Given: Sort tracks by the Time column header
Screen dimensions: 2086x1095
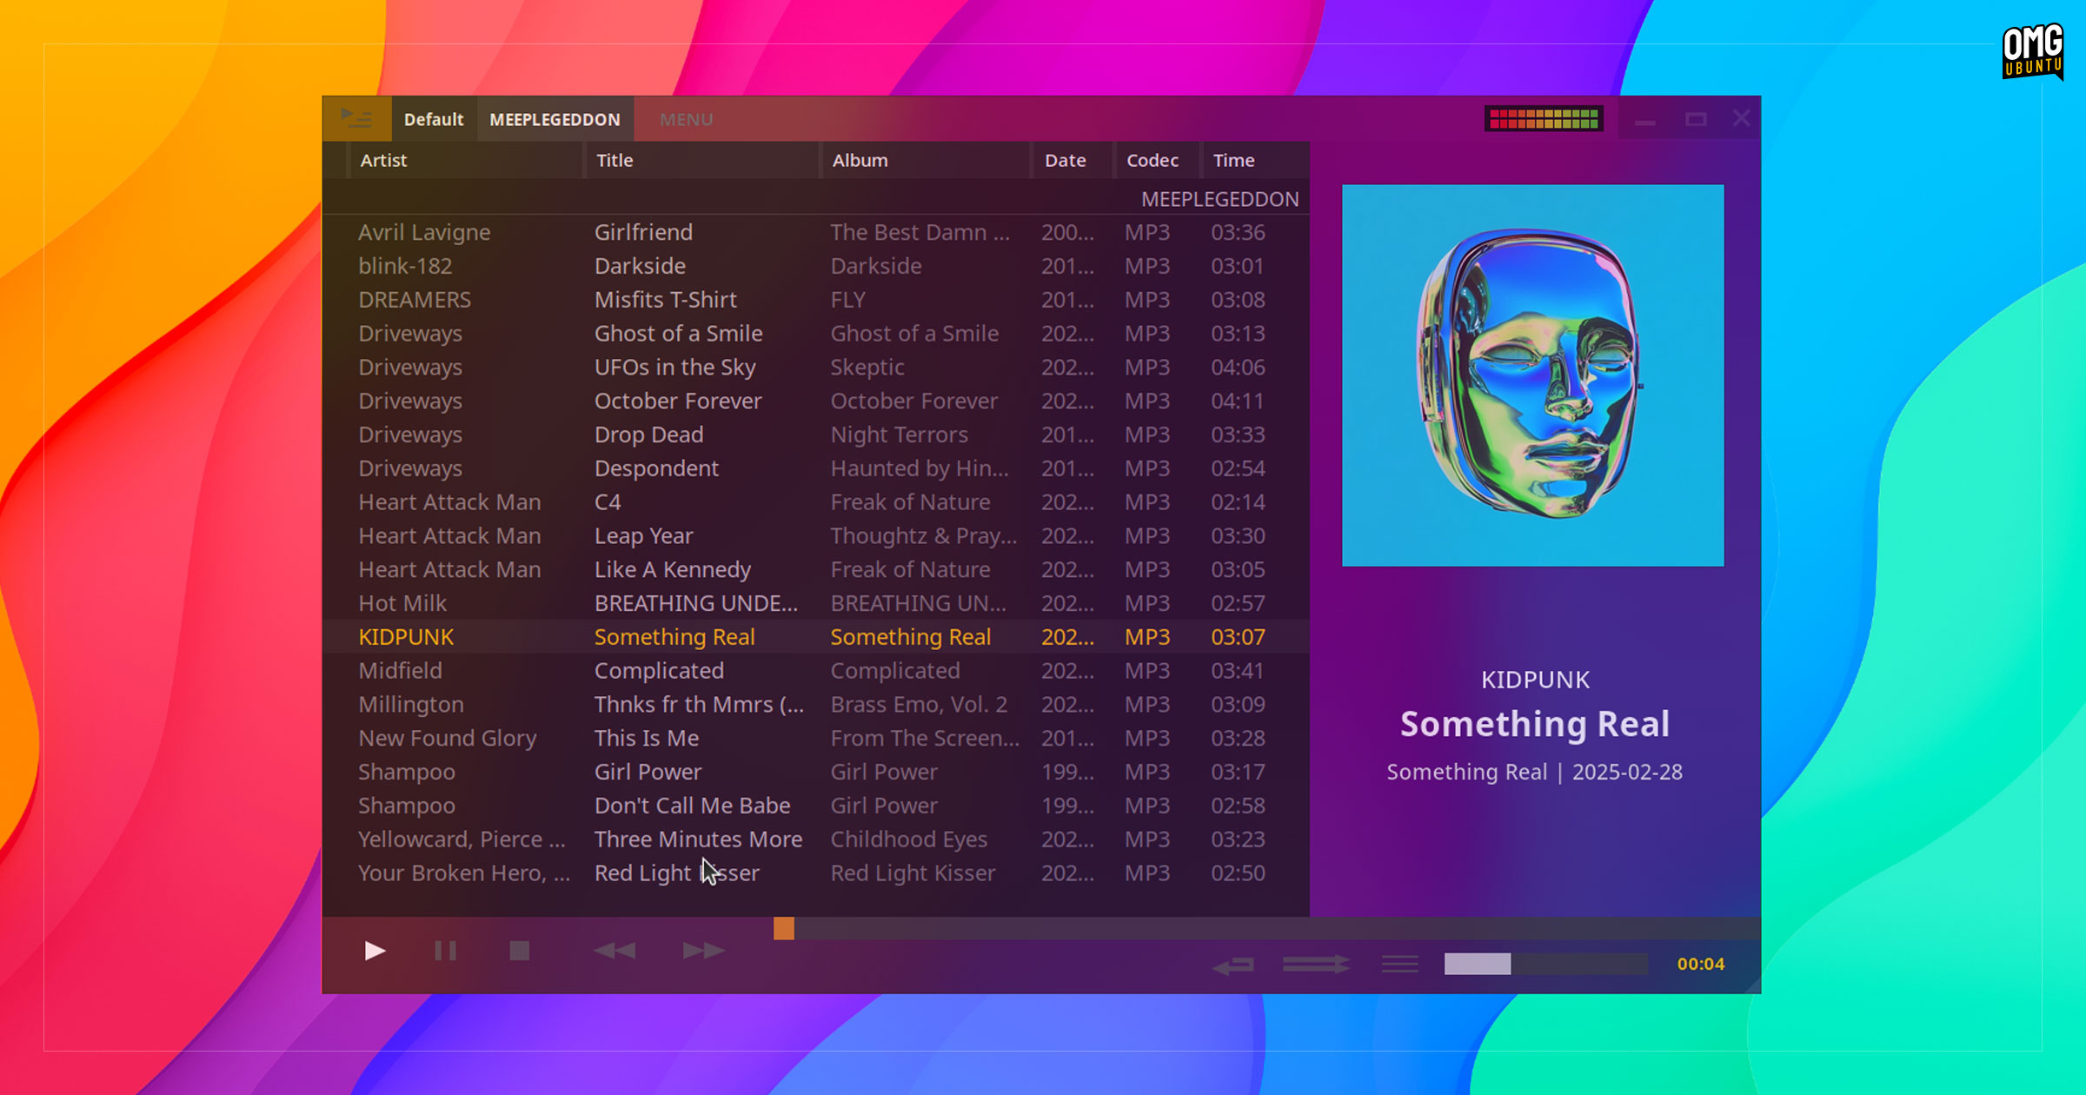Looking at the screenshot, I should click(x=1233, y=160).
